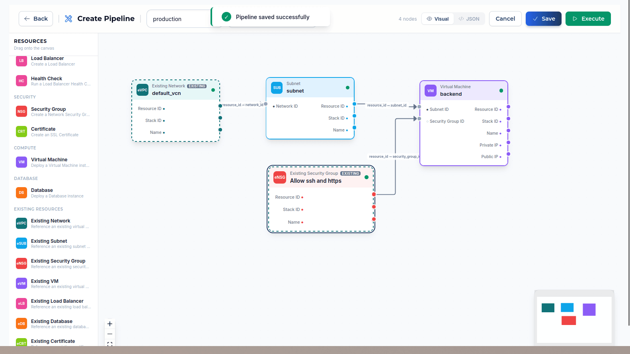
Task: Select the Security Group NSG icon
Action: [x=21, y=111]
